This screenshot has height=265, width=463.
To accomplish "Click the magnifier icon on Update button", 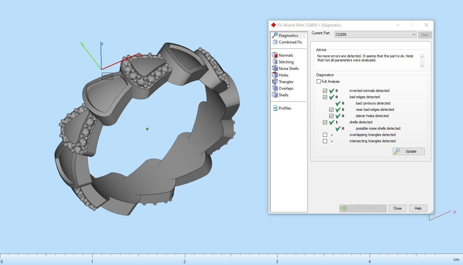I will point(397,151).
